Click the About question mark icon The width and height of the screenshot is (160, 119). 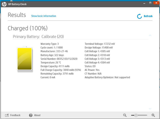click(31, 115)
